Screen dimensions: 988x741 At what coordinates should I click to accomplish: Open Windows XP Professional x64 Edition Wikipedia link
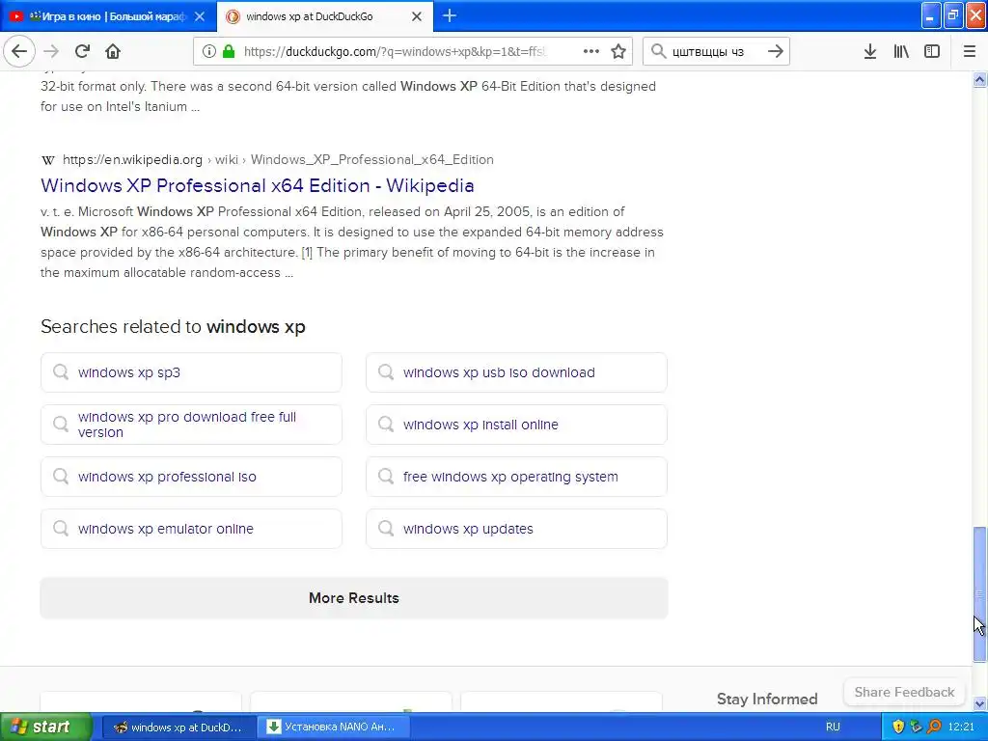tap(257, 186)
